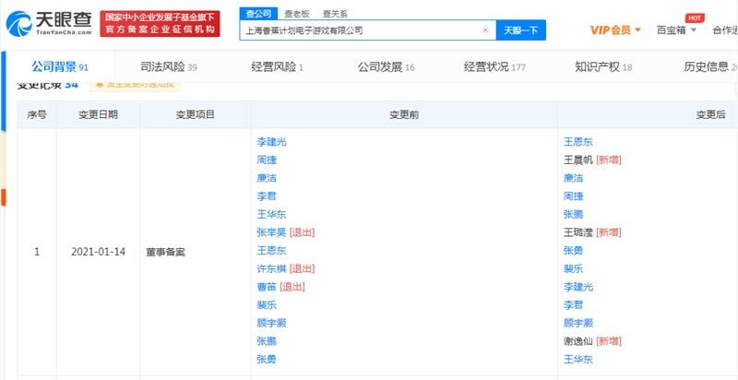Click 许东棋 marked 退出

pyautogui.click(x=271, y=268)
